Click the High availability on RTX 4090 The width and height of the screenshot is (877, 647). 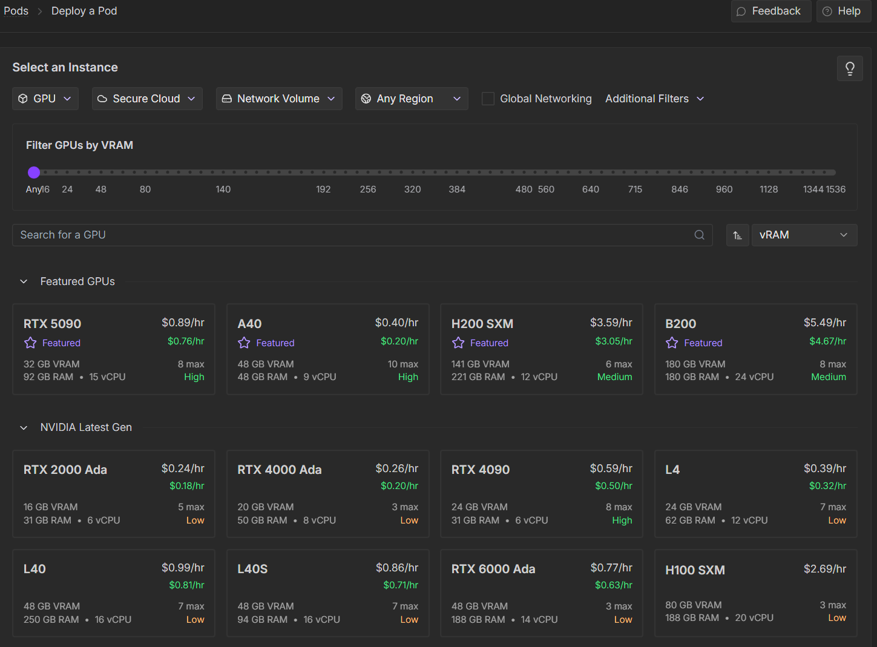click(x=622, y=521)
